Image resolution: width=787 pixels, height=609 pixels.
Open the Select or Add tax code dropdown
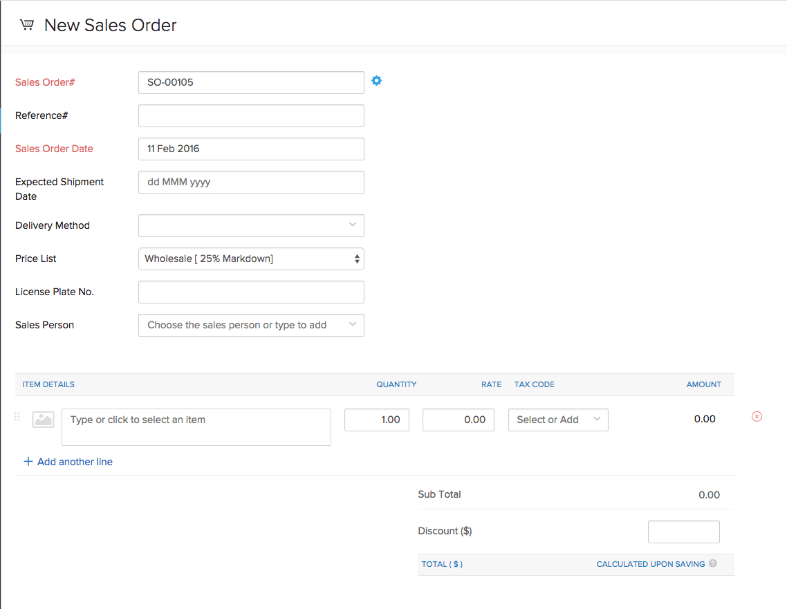pos(558,420)
